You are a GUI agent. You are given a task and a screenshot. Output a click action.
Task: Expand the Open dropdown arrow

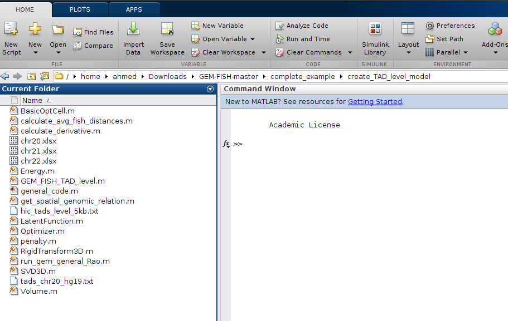(59, 53)
